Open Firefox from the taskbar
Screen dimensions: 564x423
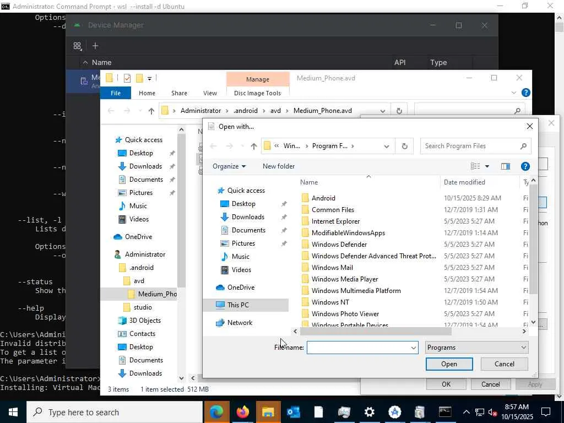click(x=243, y=412)
